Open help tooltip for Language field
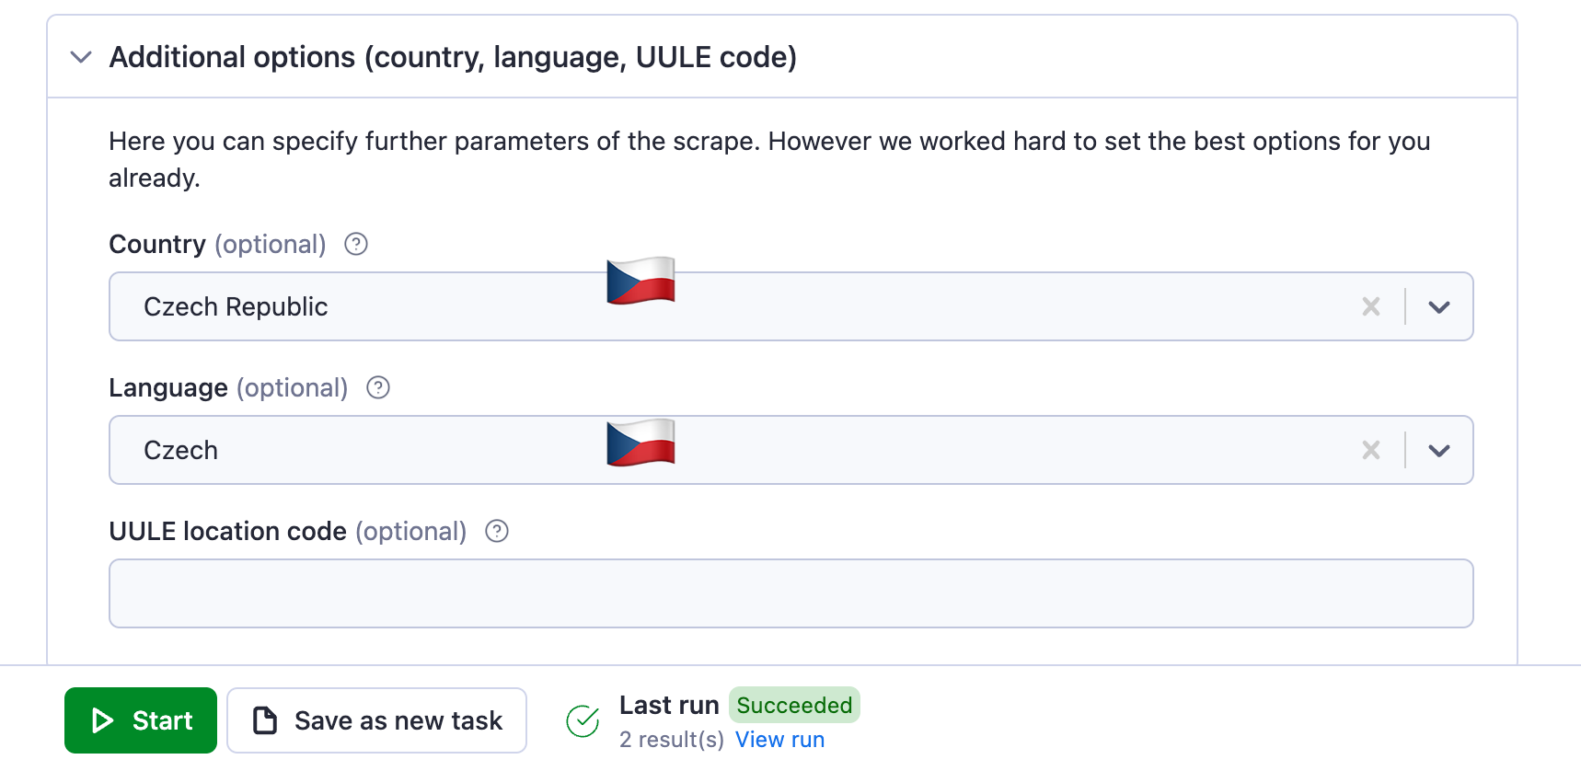The image size is (1581, 771). (378, 387)
